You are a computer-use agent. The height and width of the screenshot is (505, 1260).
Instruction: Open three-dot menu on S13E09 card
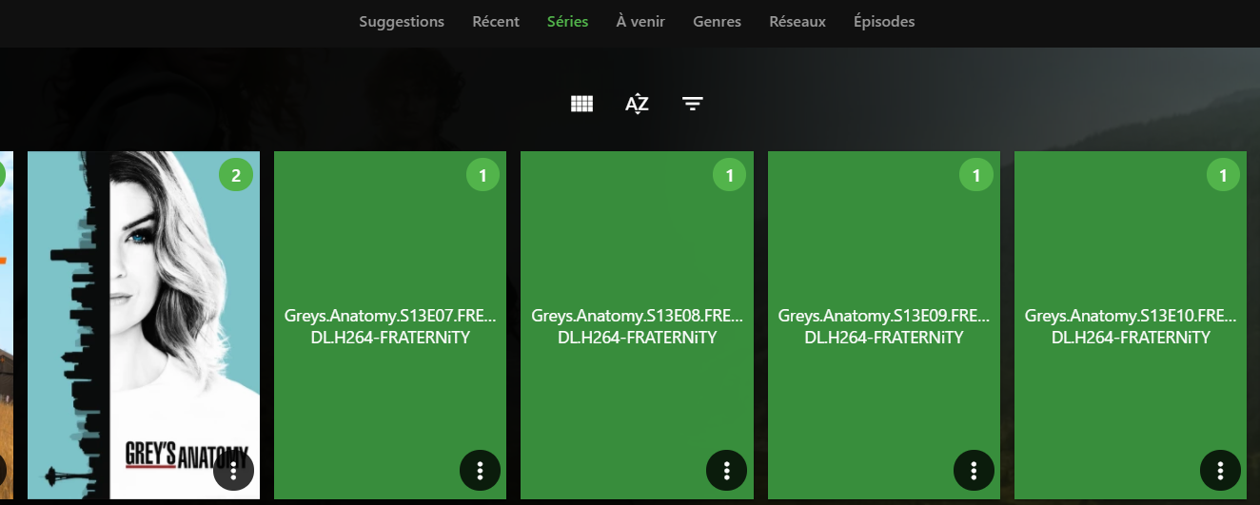coord(974,470)
